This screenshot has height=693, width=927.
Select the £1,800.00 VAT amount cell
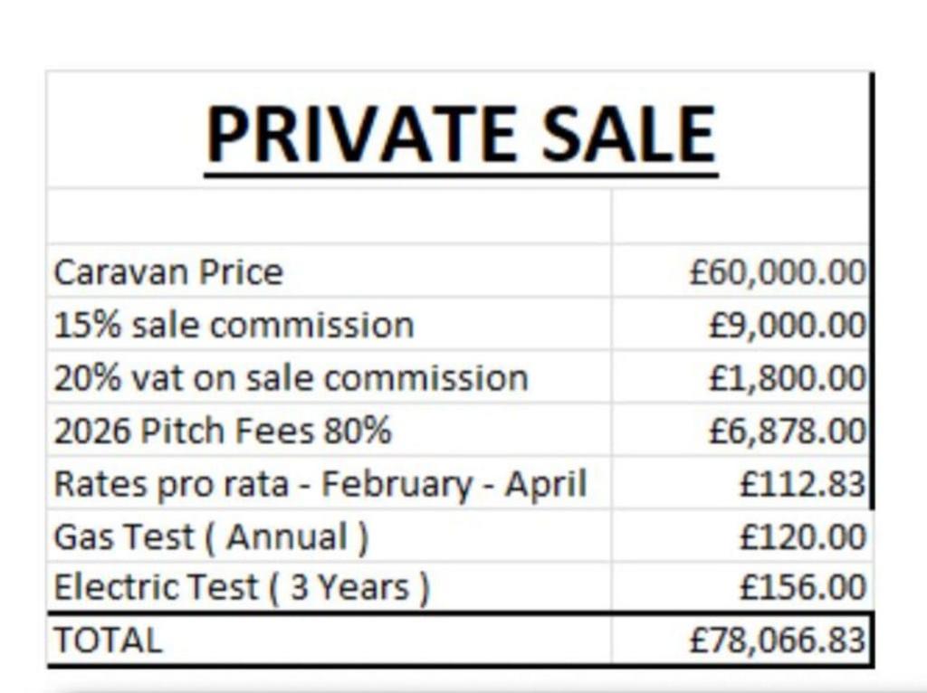click(741, 377)
